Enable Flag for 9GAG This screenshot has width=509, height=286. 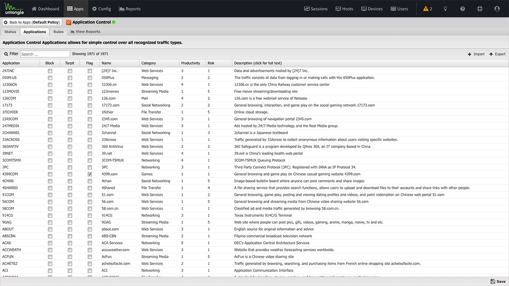coord(90,222)
